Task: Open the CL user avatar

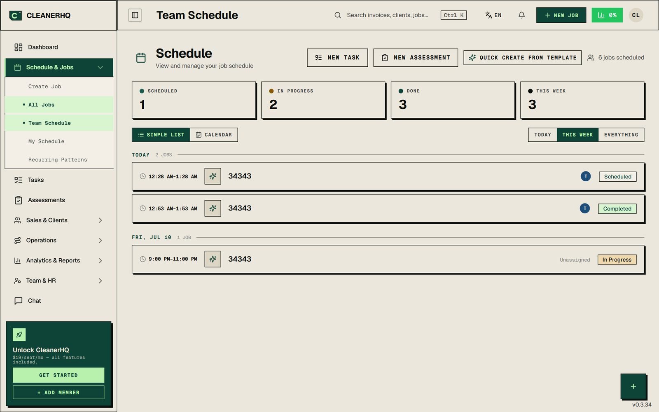Action: [x=636, y=15]
